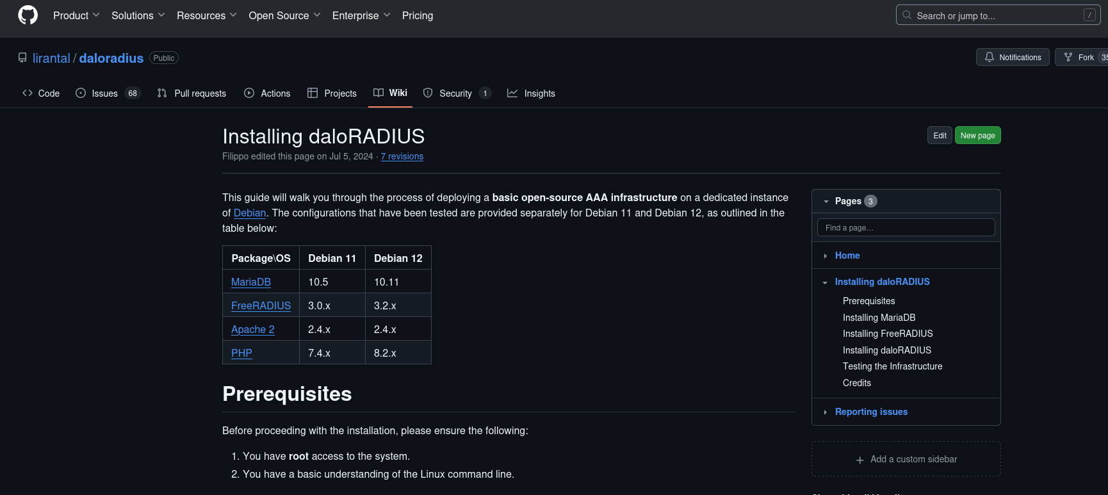Jump to Testing the Infrastructure section
Image resolution: width=1108 pixels, height=495 pixels.
[x=893, y=366]
